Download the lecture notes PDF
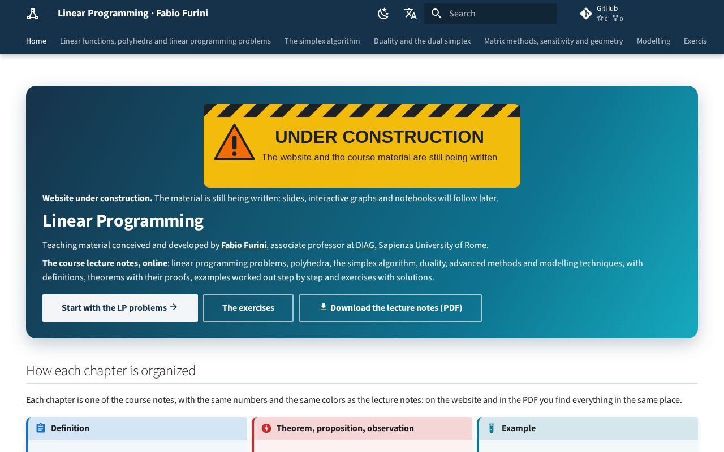The image size is (724, 452). pyautogui.click(x=390, y=308)
